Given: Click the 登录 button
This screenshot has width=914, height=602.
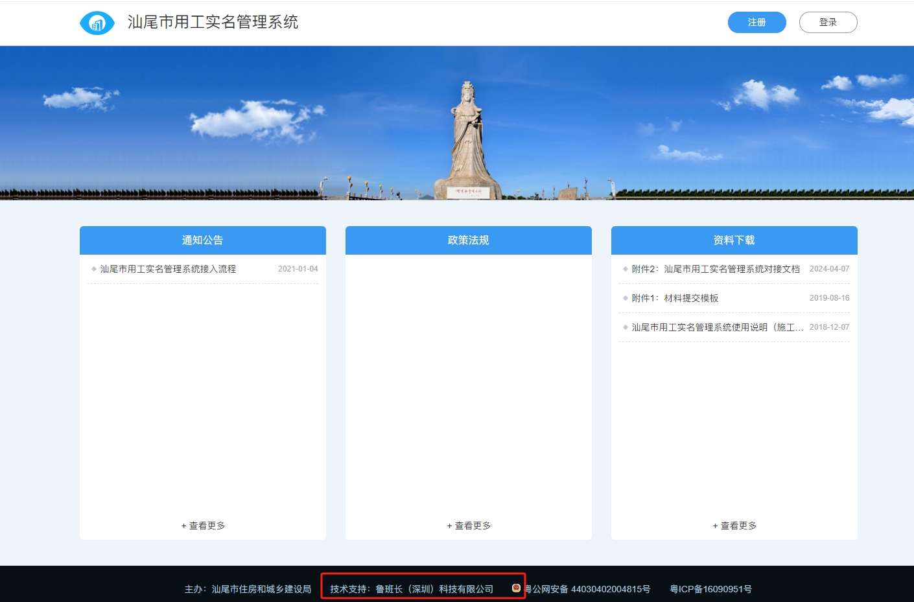Looking at the screenshot, I should coord(828,21).
